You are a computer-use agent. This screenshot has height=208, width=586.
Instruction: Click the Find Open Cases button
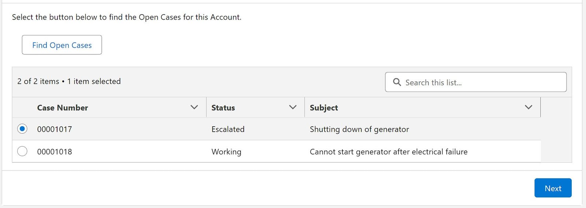pos(62,45)
